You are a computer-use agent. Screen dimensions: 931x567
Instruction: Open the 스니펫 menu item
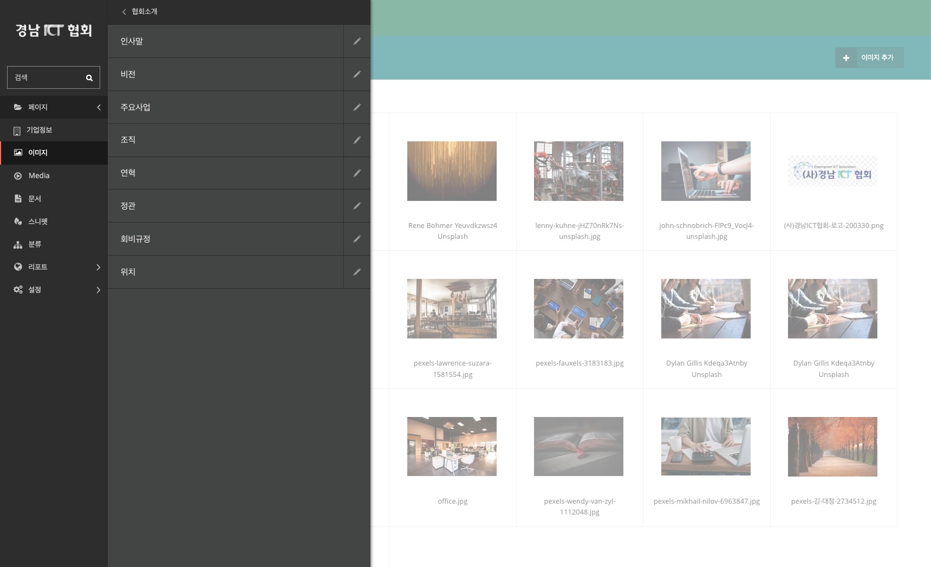click(x=54, y=221)
